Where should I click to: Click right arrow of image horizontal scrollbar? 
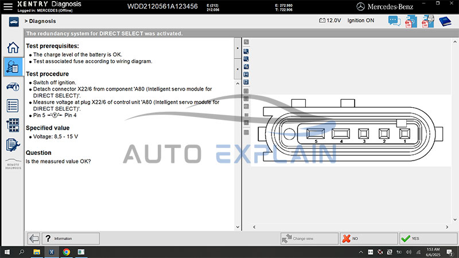(x=447, y=227)
